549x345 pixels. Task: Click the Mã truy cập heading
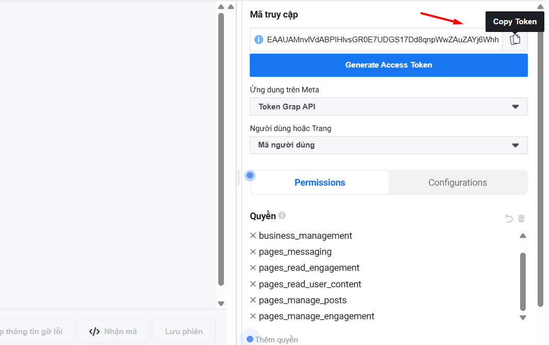click(274, 14)
